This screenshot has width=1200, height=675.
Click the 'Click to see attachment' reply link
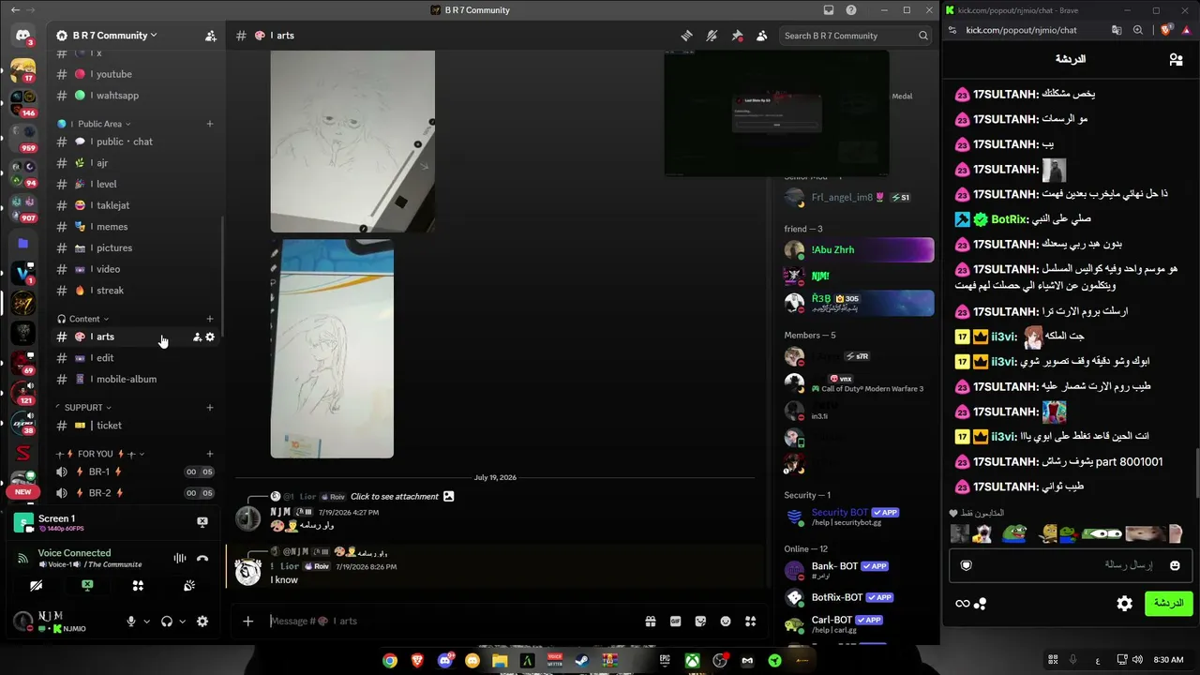coord(395,497)
